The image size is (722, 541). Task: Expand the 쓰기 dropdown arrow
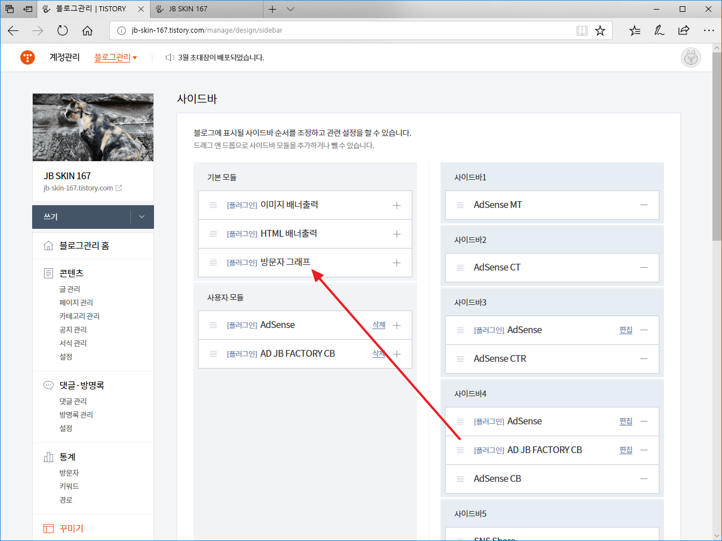142,217
